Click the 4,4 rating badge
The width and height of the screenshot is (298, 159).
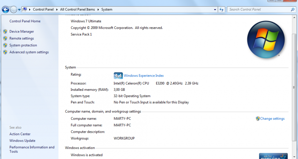point(118,76)
